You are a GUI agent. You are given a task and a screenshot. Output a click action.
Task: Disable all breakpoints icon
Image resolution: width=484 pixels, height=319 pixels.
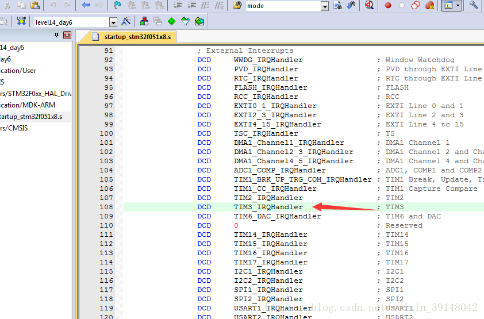(416, 5)
